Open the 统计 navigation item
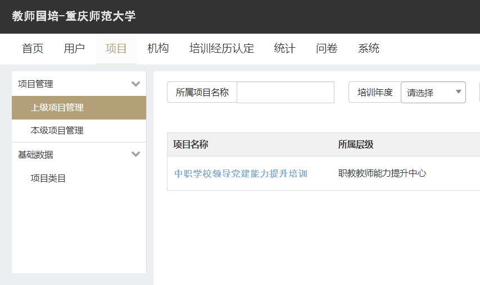The width and height of the screenshot is (480, 285). (x=284, y=49)
